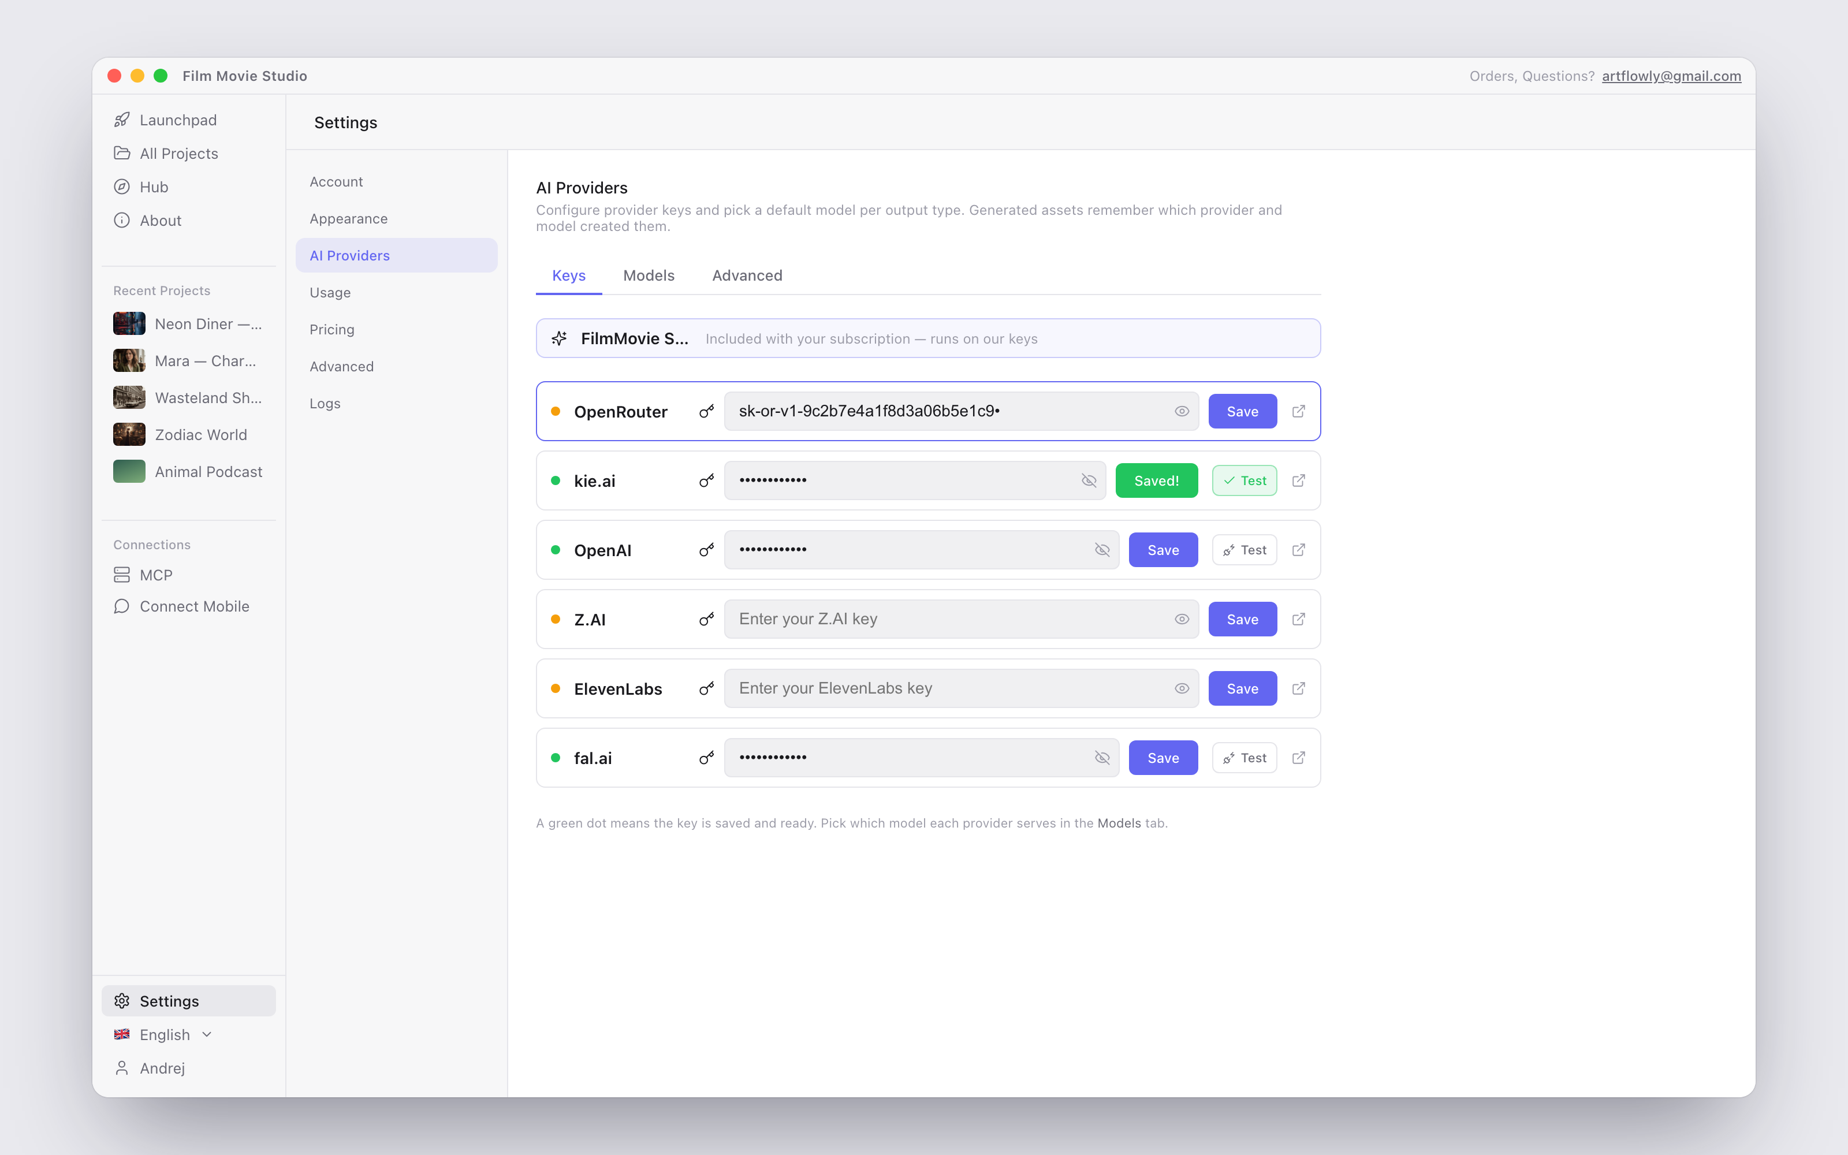
Task: Follow the Models link in footer note
Action: pos(1119,823)
